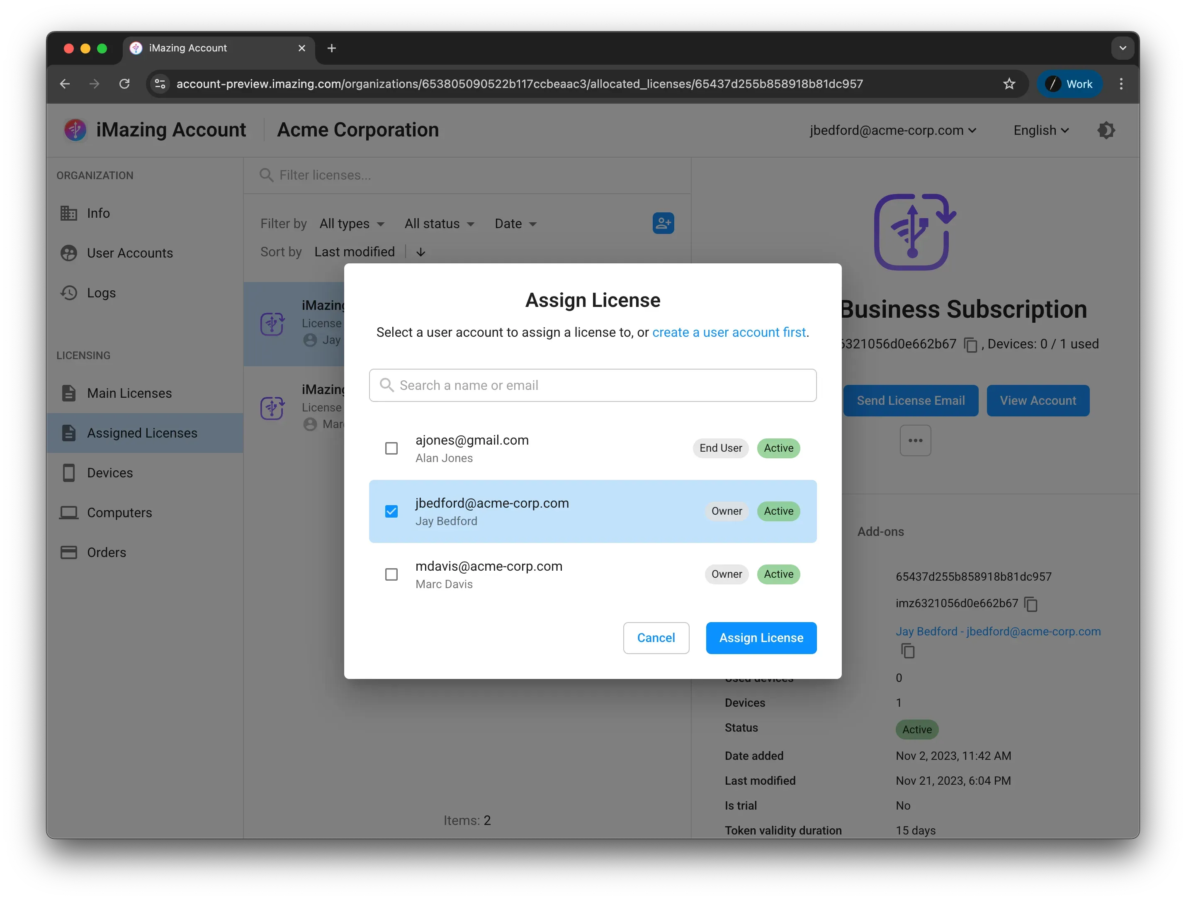The width and height of the screenshot is (1186, 900).
Task: Copy the license key using the copy icon
Action: pos(970,345)
